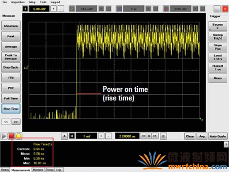
Task: Click the red Stop button
Action: (x=11, y=136)
